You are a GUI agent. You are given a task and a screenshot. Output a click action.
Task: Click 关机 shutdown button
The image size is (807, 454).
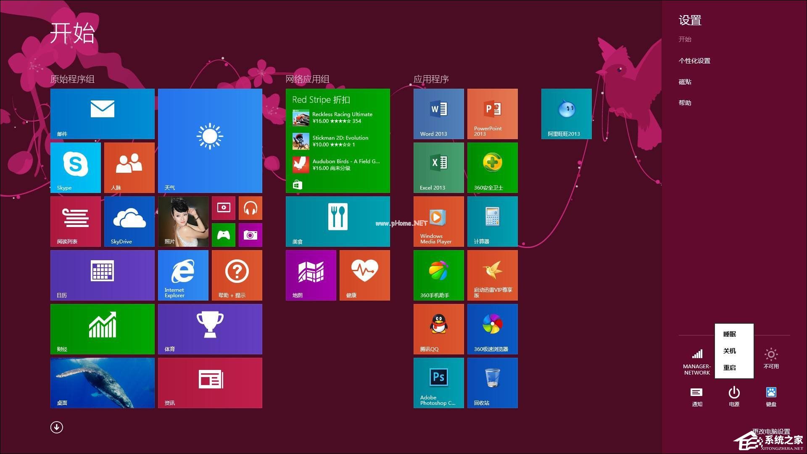pos(733,350)
